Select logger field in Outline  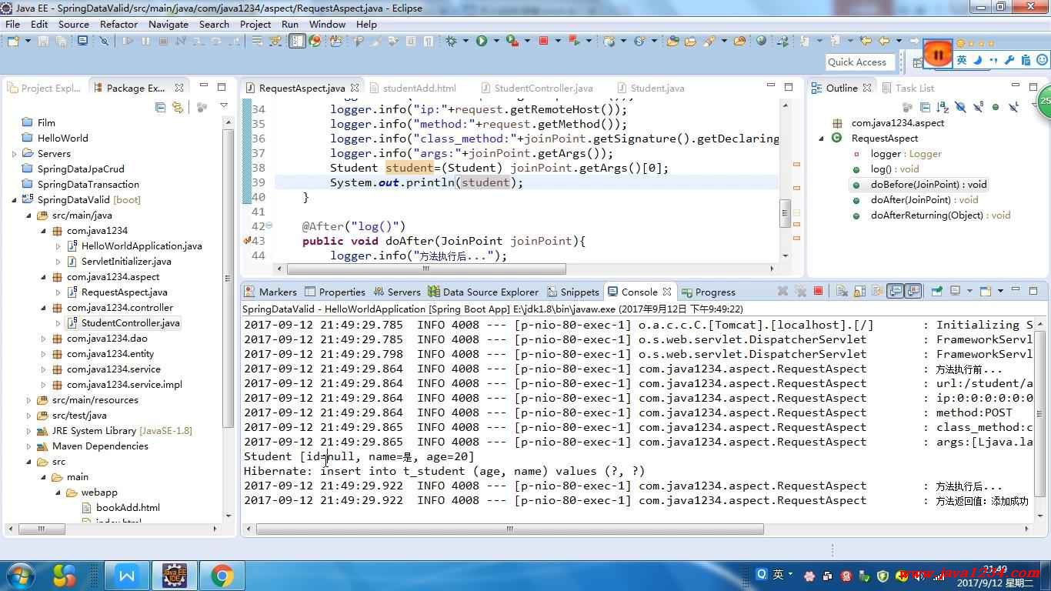[906, 153]
